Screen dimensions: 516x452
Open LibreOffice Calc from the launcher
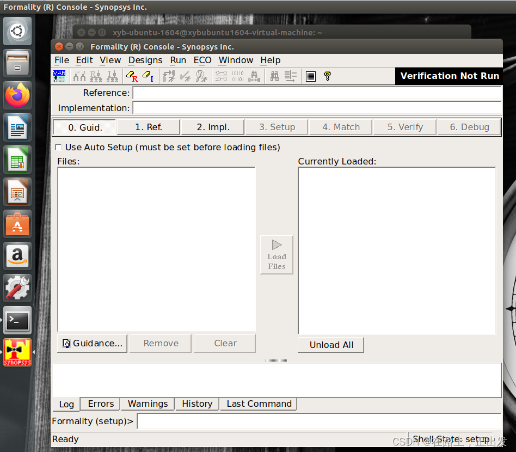(17, 160)
